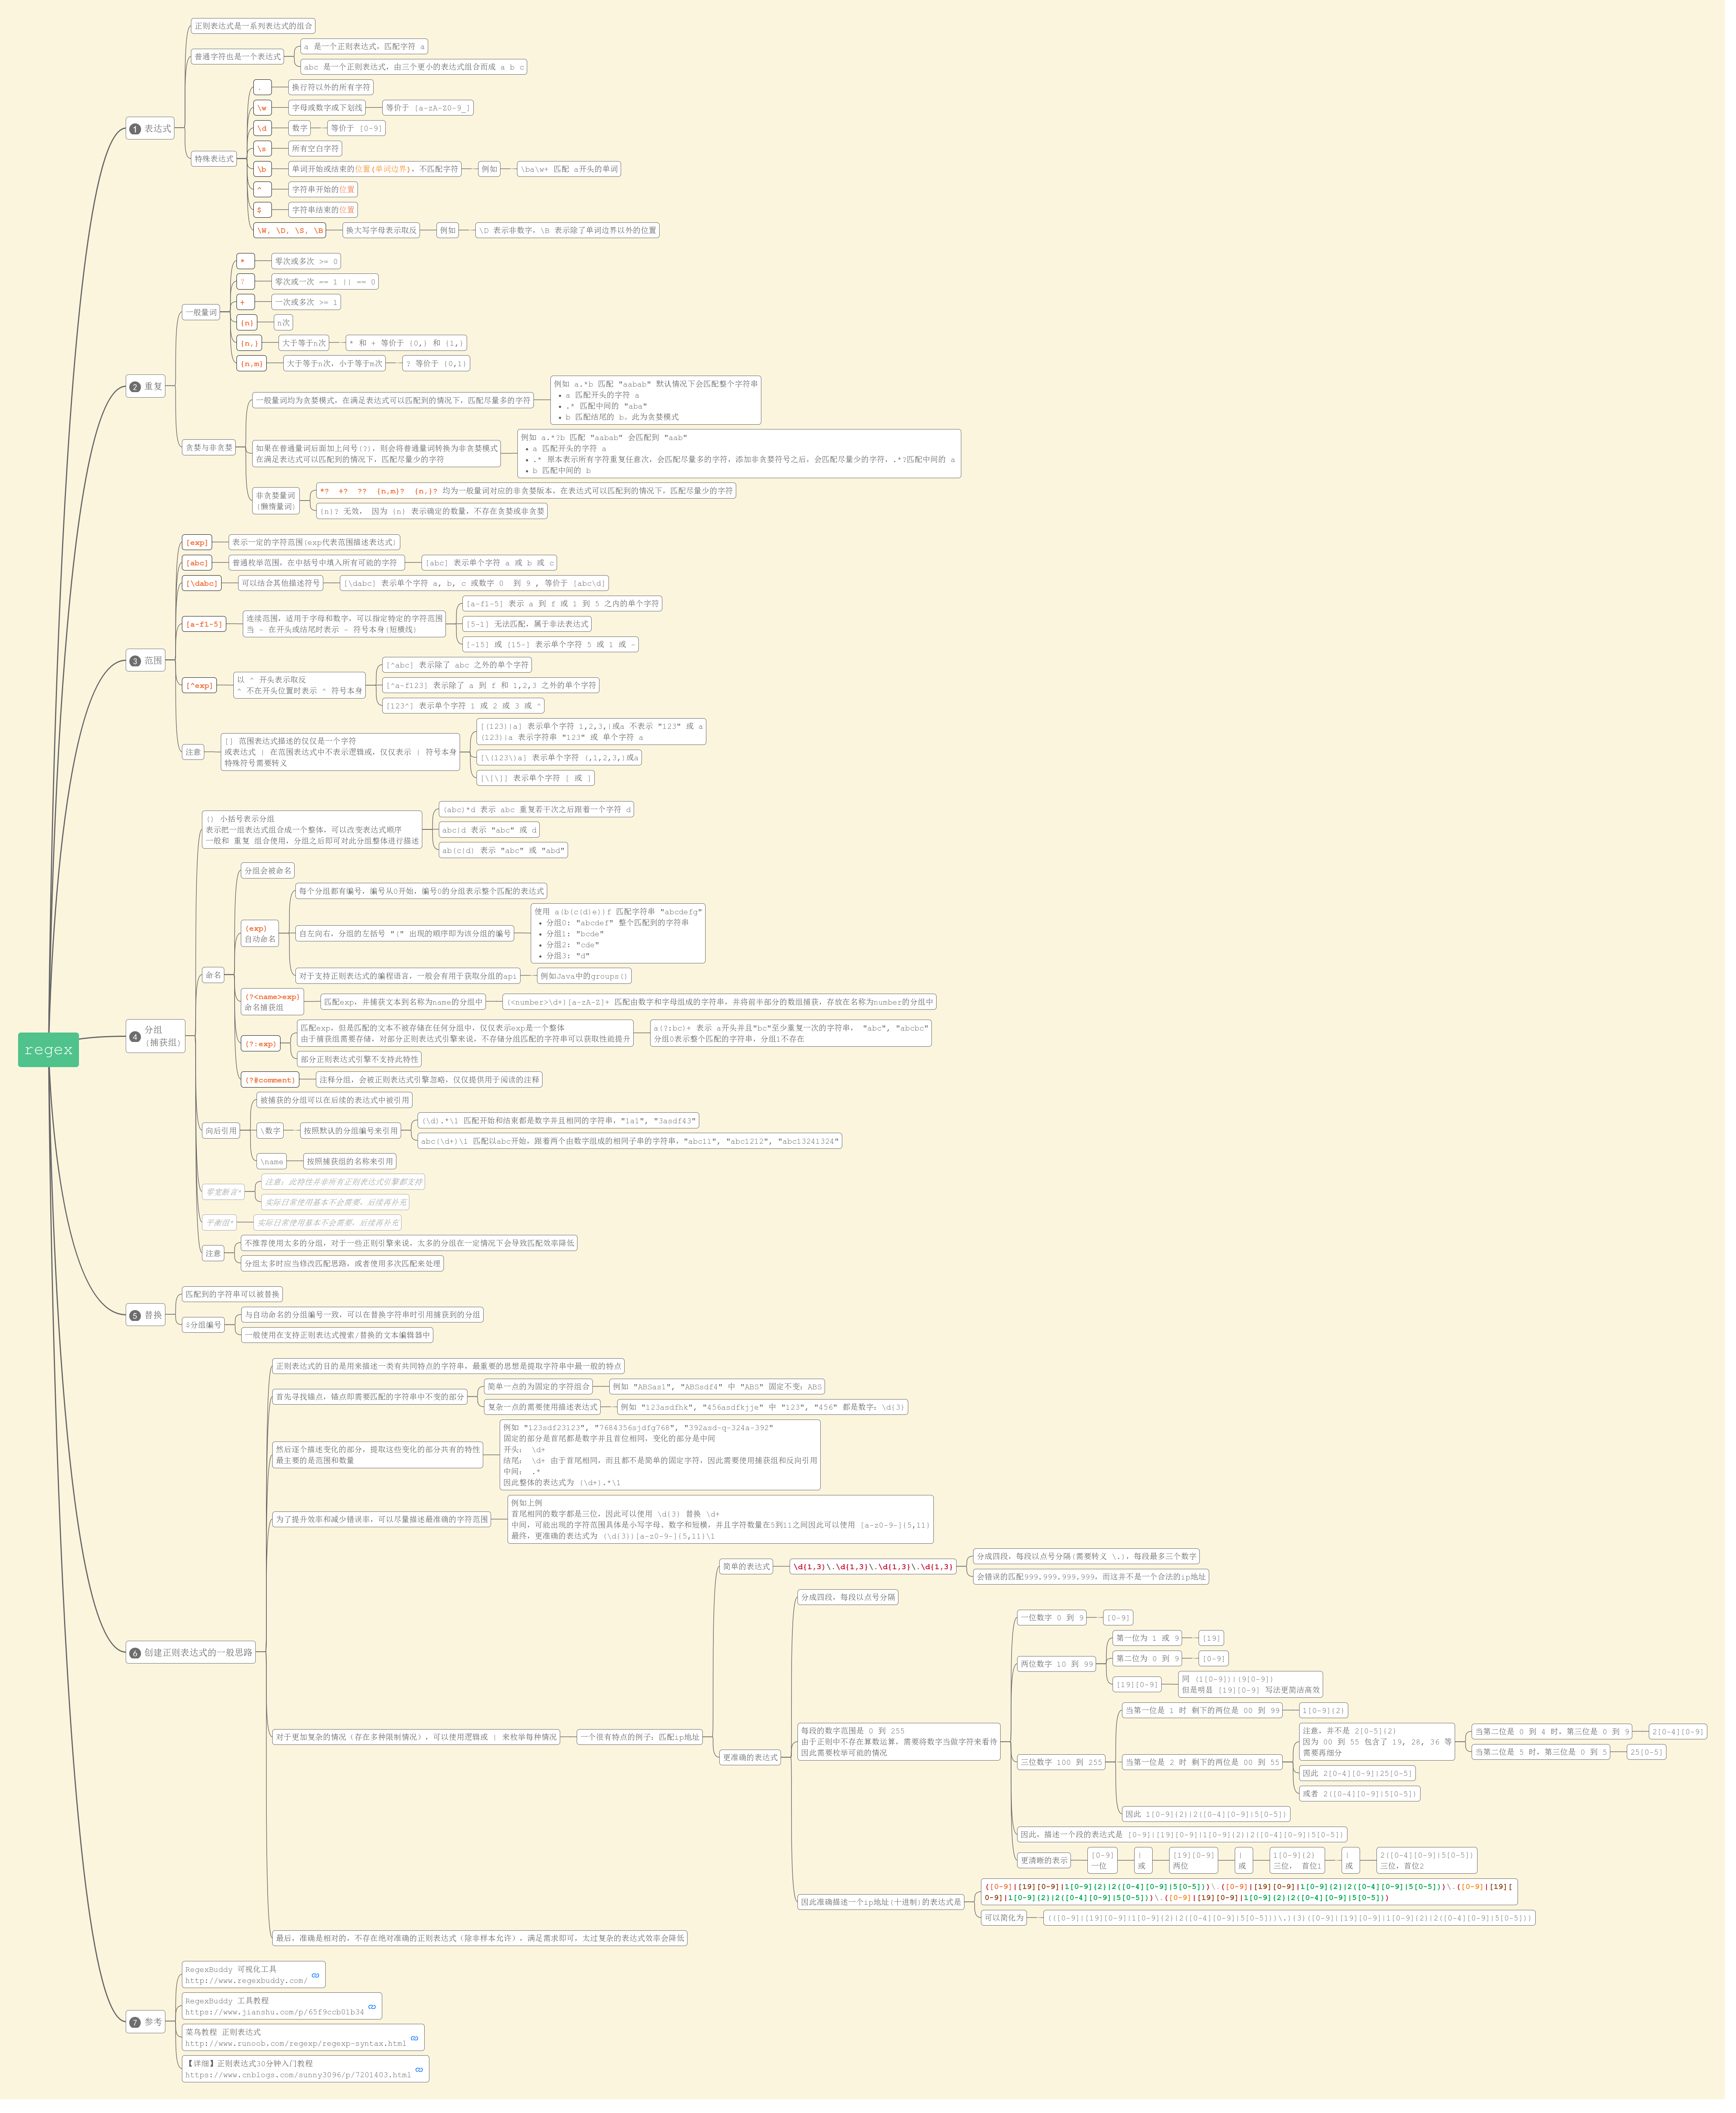
Task: Click the number 4 marker on 分组
Action: click(135, 1036)
